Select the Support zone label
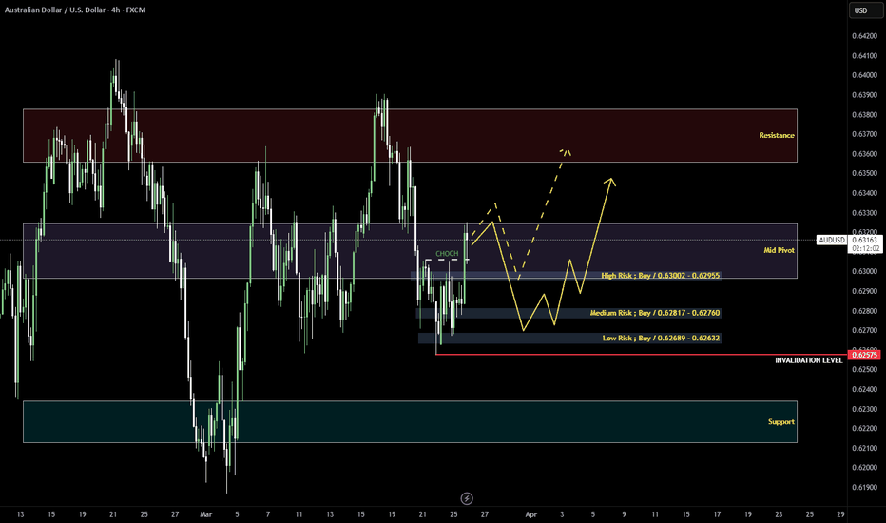Image resolution: width=886 pixels, height=523 pixels. coord(780,422)
